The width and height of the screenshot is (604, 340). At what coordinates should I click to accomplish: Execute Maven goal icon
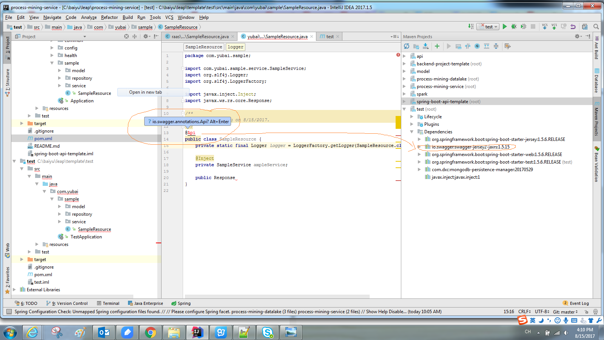[458, 46]
